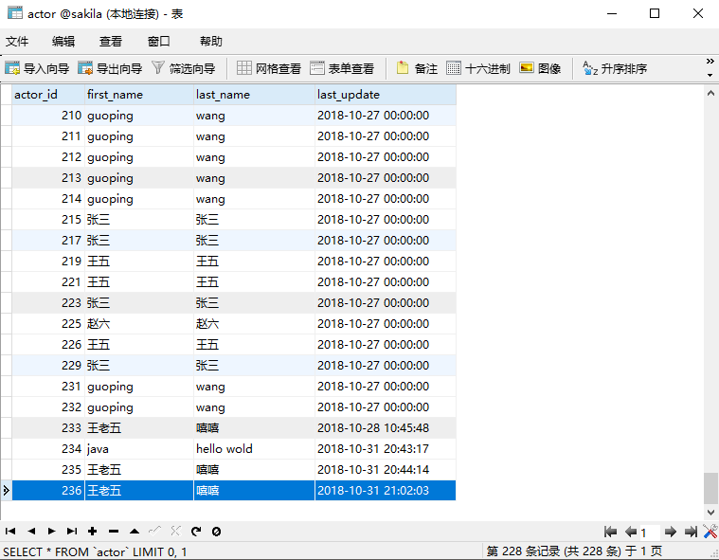Open the 编辑 menu
The height and width of the screenshot is (560, 719).
(x=63, y=42)
